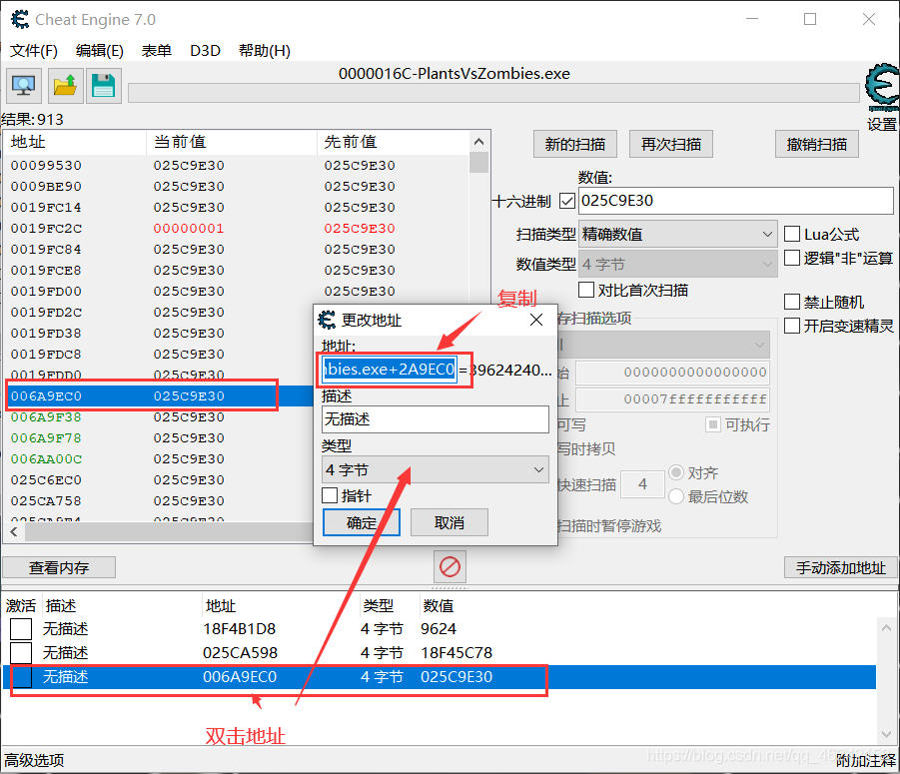Open the 表单 menu
900x774 pixels.
pos(157,51)
